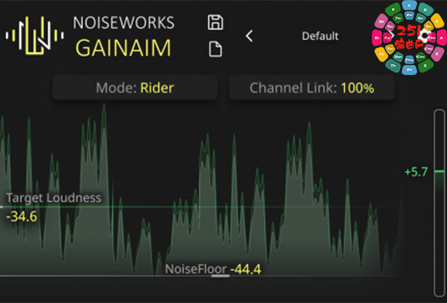Click the save preset floppy disk icon

216,23
